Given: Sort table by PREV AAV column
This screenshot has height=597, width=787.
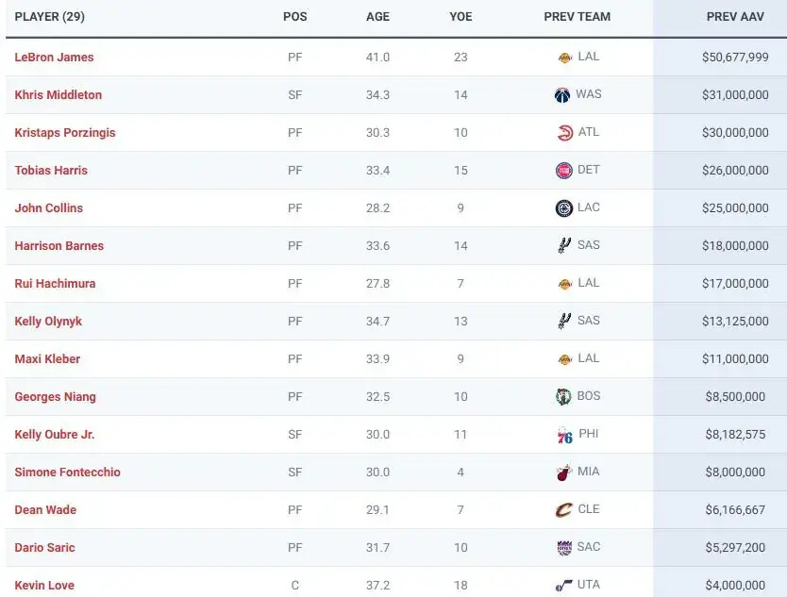Looking at the screenshot, I should click(x=735, y=17).
